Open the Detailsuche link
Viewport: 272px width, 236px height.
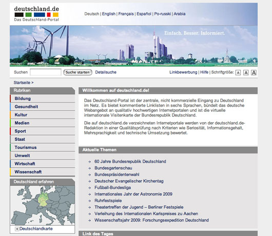(106, 72)
